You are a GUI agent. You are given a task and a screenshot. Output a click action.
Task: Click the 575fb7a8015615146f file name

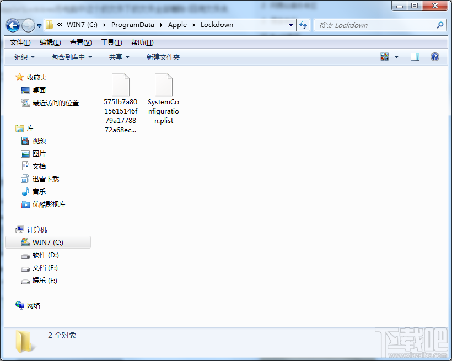[121, 116]
